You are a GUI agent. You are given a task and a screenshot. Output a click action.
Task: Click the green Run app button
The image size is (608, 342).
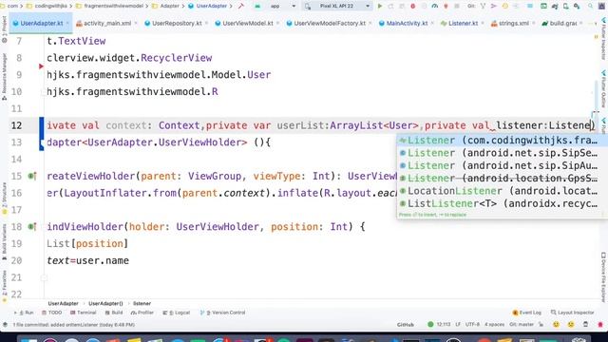point(380,7)
